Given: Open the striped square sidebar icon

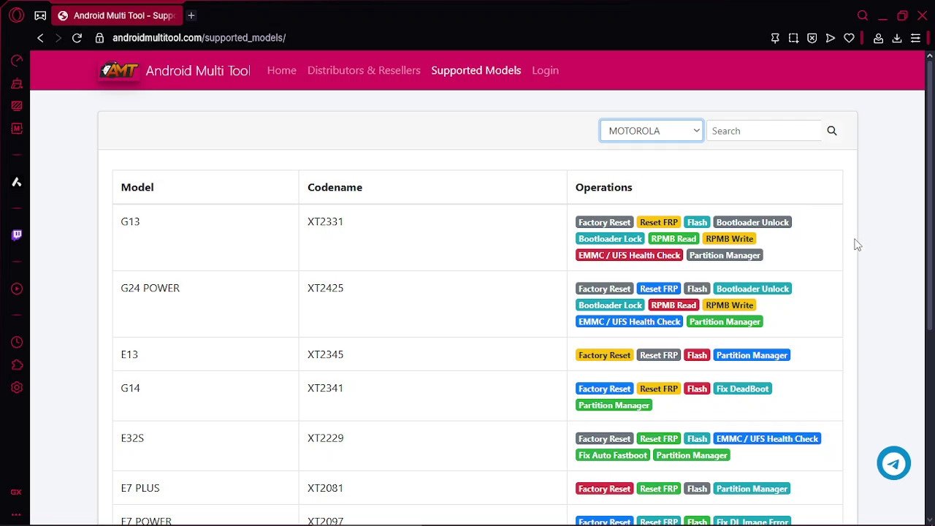Looking at the screenshot, I should coord(17,106).
